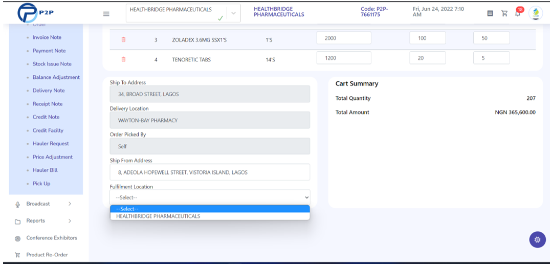Open the Fulfilment Location dropdown
Image resolution: width=552 pixels, height=264 pixels.
[210, 197]
